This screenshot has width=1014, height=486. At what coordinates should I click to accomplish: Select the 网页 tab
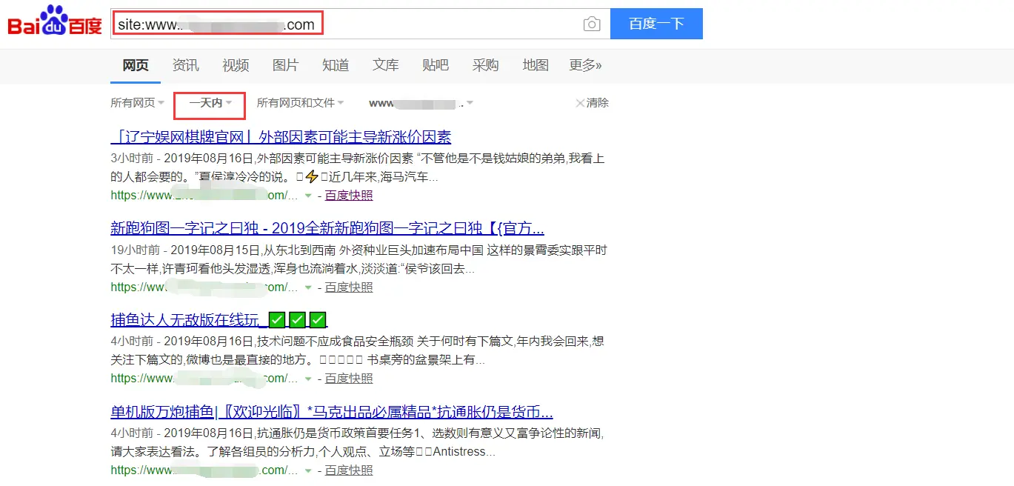coord(136,65)
